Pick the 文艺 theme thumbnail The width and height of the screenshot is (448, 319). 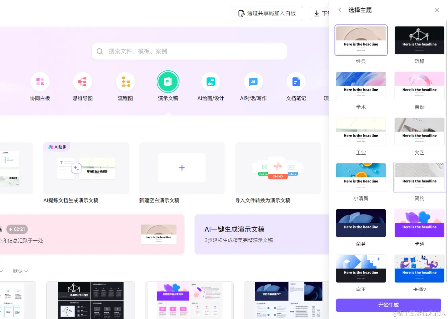point(420,132)
